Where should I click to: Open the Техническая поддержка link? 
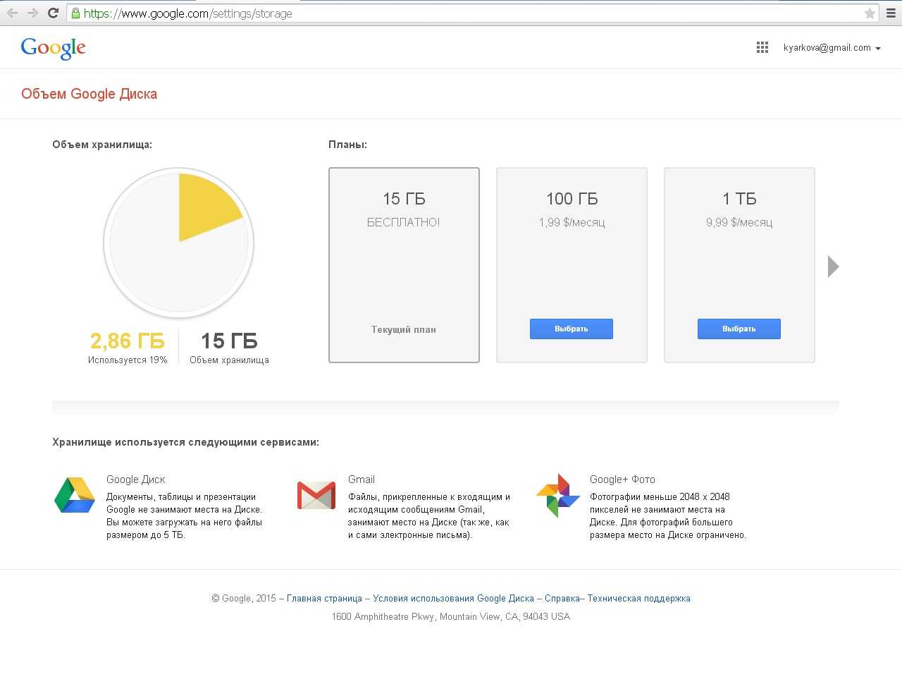point(638,599)
